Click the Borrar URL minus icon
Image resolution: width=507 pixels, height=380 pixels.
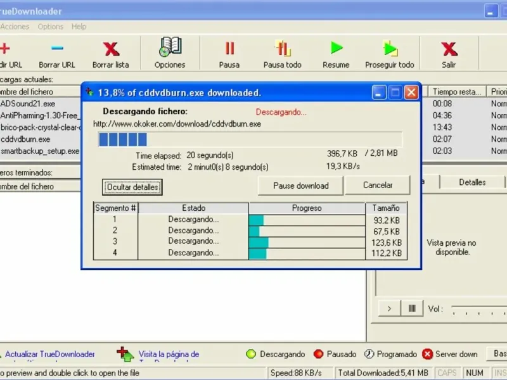57,48
